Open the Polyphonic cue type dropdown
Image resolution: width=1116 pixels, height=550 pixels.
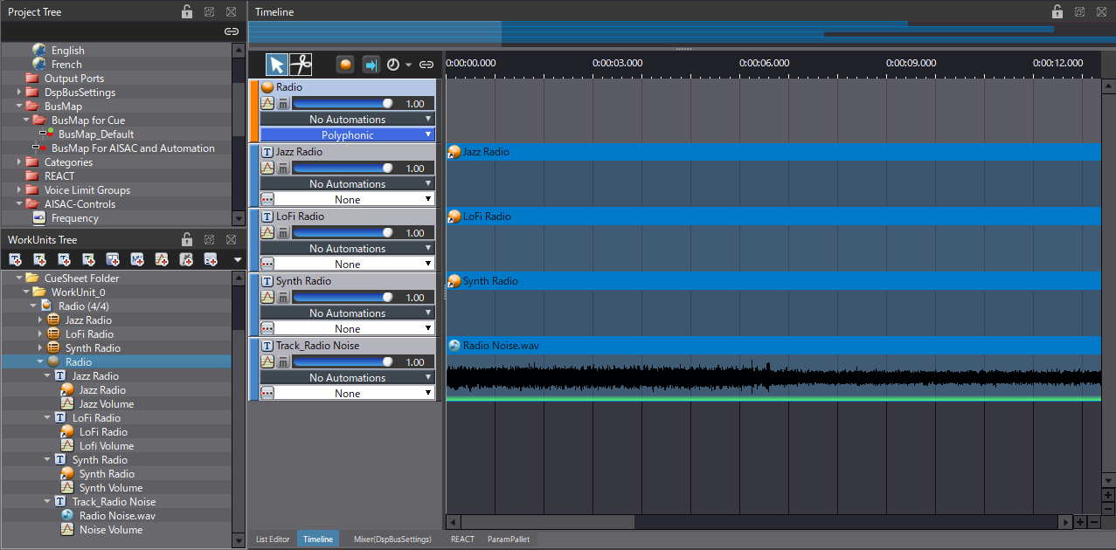click(348, 135)
